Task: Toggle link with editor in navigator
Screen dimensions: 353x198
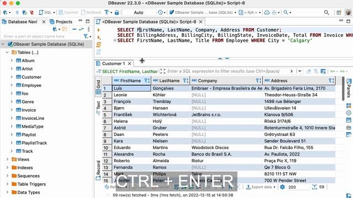Action: [81, 29]
